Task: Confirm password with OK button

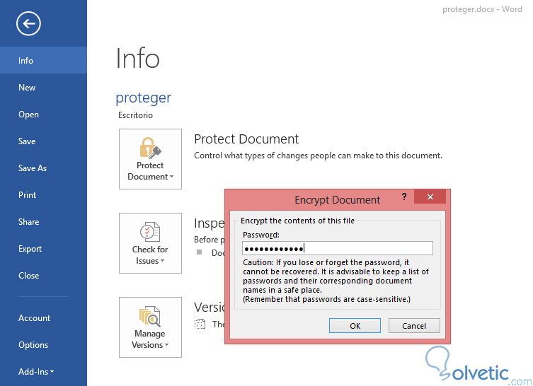Action: pos(355,326)
